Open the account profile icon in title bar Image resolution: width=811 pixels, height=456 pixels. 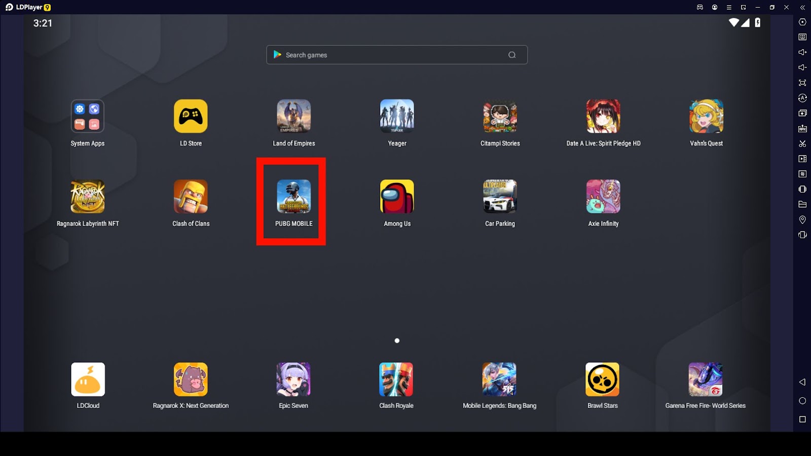[715, 7]
